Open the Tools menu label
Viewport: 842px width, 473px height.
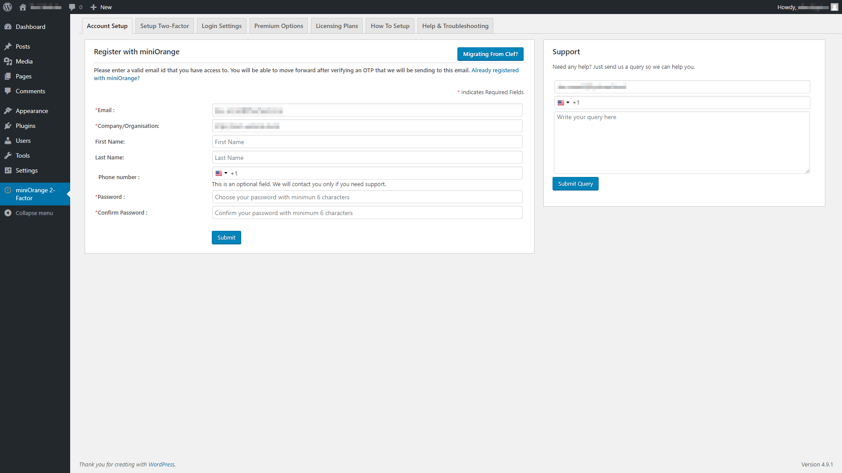pos(23,155)
